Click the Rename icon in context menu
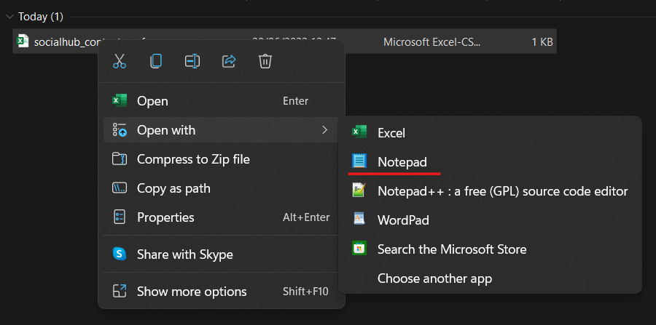Screen dimensions: 656x325 [192, 62]
